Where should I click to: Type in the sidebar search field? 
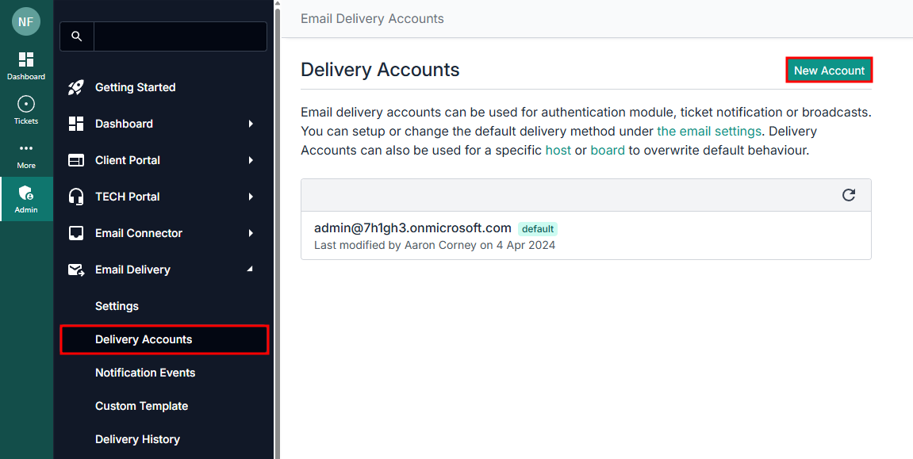(x=180, y=36)
